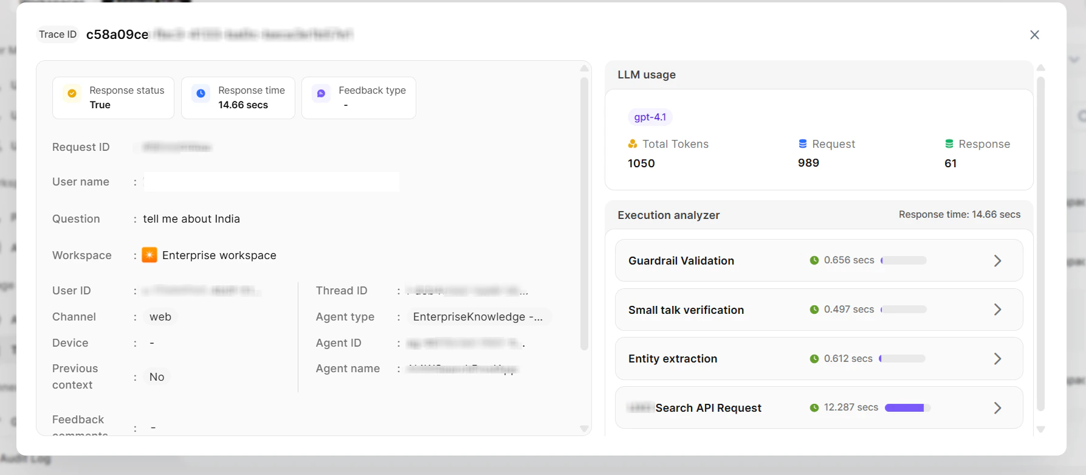Click the 'No' previous context chip
This screenshot has height=475, width=1086.
[x=157, y=377]
